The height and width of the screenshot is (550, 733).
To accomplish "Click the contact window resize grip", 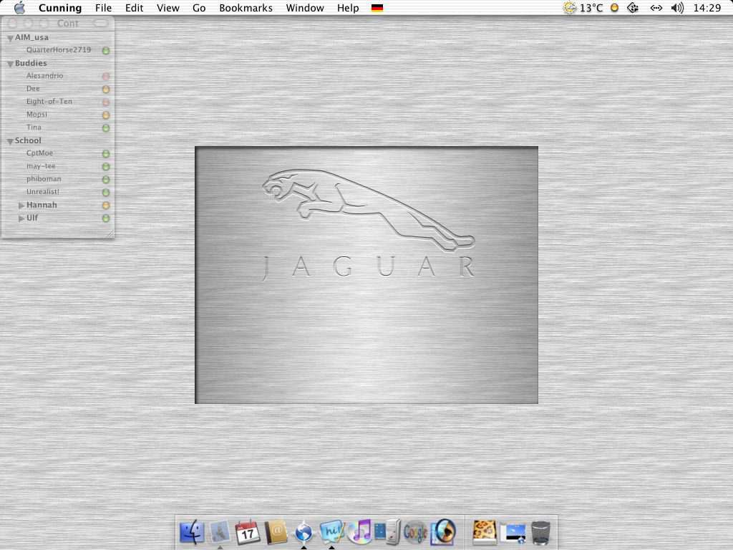I will pos(110,234).
